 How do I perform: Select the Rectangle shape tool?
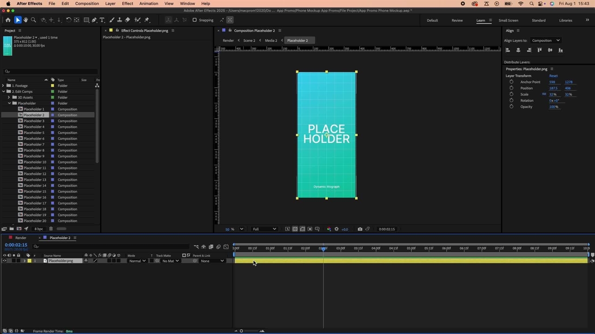click(86, 20)
